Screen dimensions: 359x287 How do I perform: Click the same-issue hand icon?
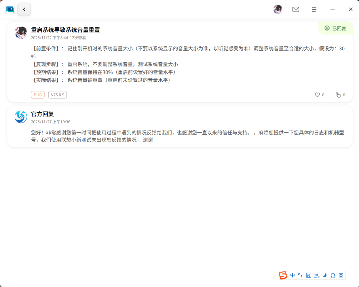338,95
